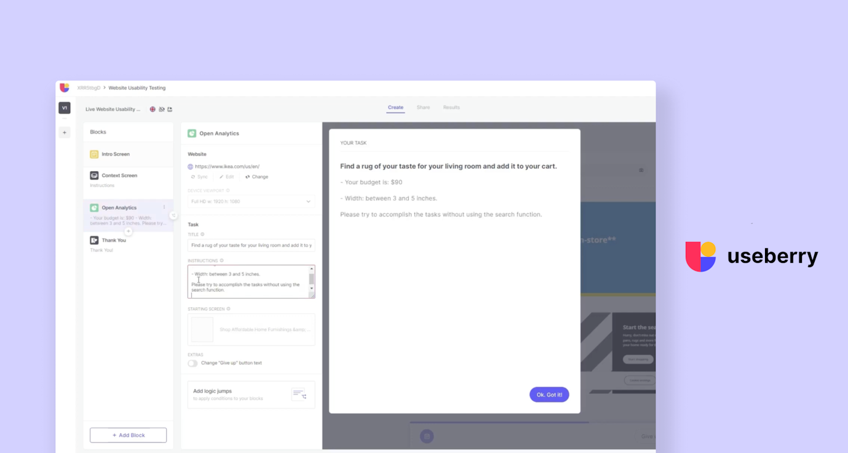Click the export icon beside the eye icon
Screen dimensions: 848x453
coord(170,110)
